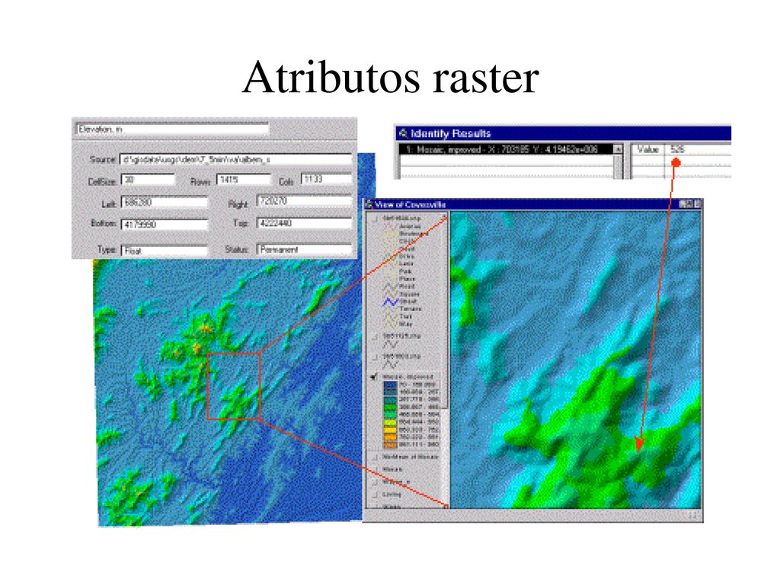Viewport: 780px width, 585px height.
Task: Click the NbrMean of Mosaic theme name
Action: click(x=411, y=457)
